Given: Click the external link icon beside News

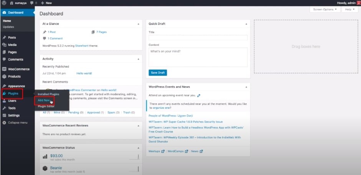Looking at the screenshot, I should (201, 151).
